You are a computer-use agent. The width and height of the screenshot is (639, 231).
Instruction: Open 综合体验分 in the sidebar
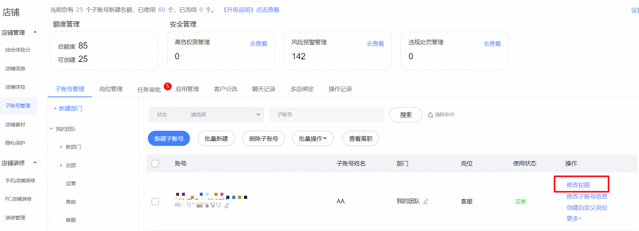tap(17, 50)
